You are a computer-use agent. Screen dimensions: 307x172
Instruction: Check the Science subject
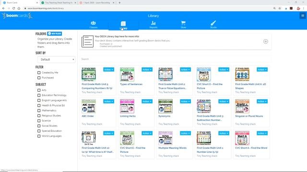39,121
